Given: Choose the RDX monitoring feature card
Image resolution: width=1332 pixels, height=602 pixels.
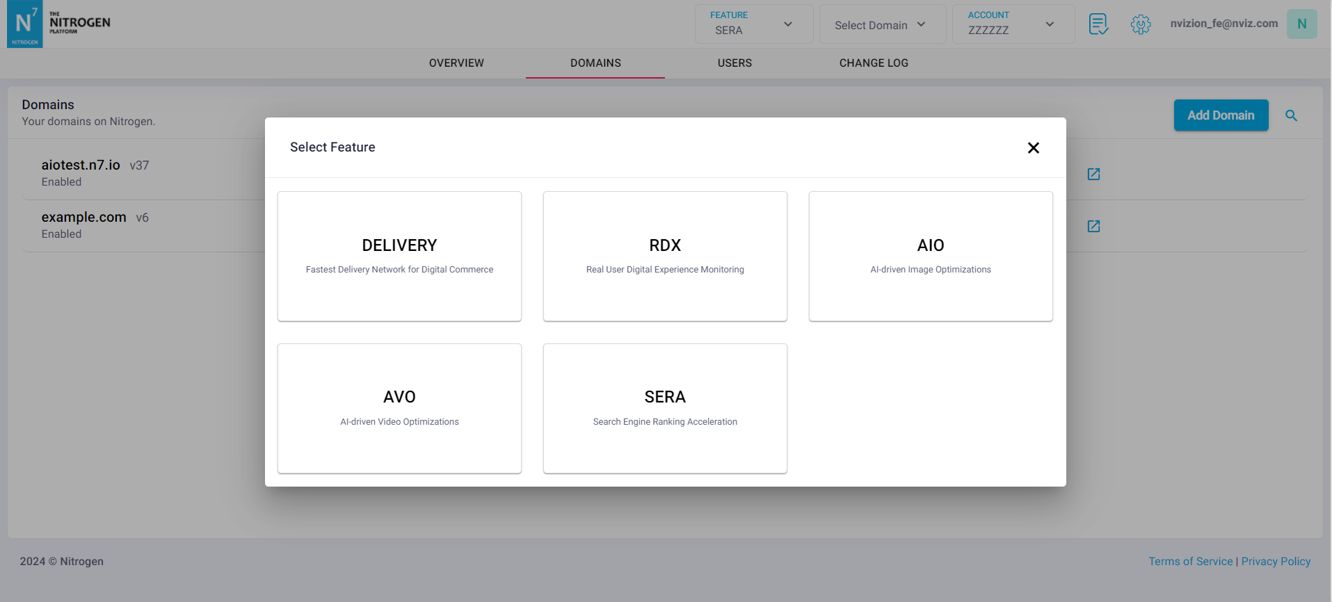Looking at the screenshot, I should point(665,256).
